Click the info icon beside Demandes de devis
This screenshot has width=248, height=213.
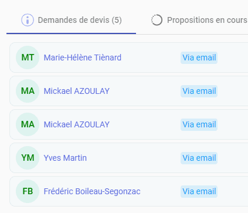tap(28, 20)
